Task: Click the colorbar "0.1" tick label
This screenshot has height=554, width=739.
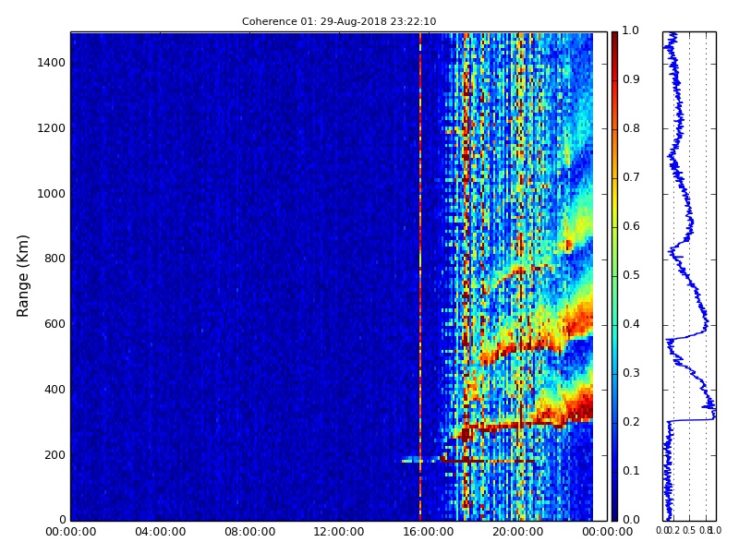Action: pos(631,471)
